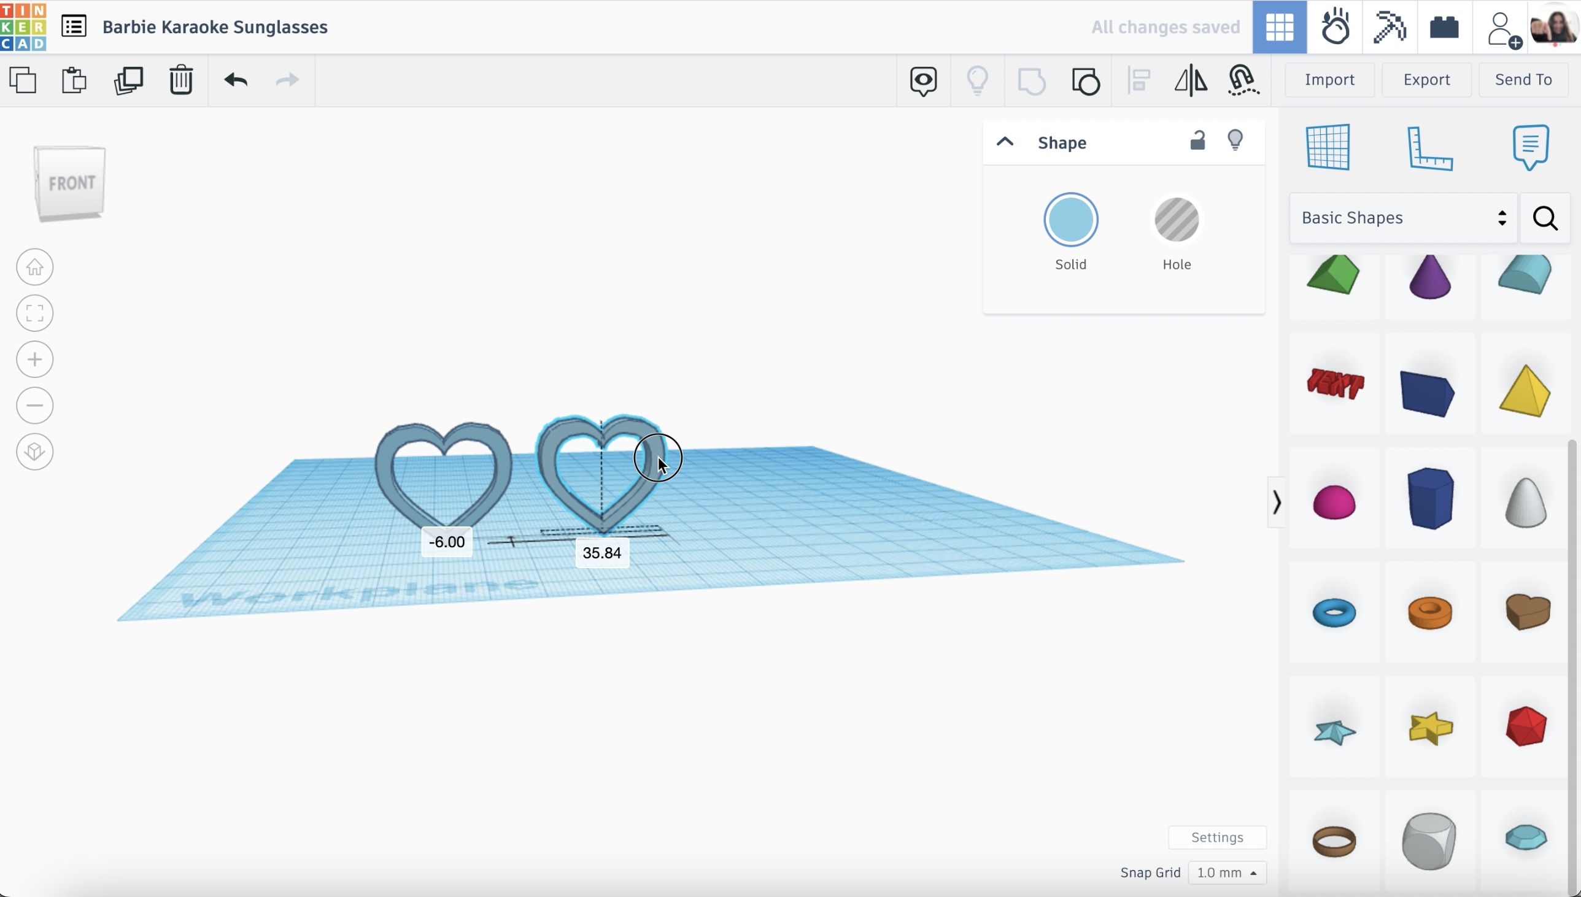Image resolution: width=1581 pixels, height=897 pixels.
Task: Undo the last action
Action: point(236,80)
